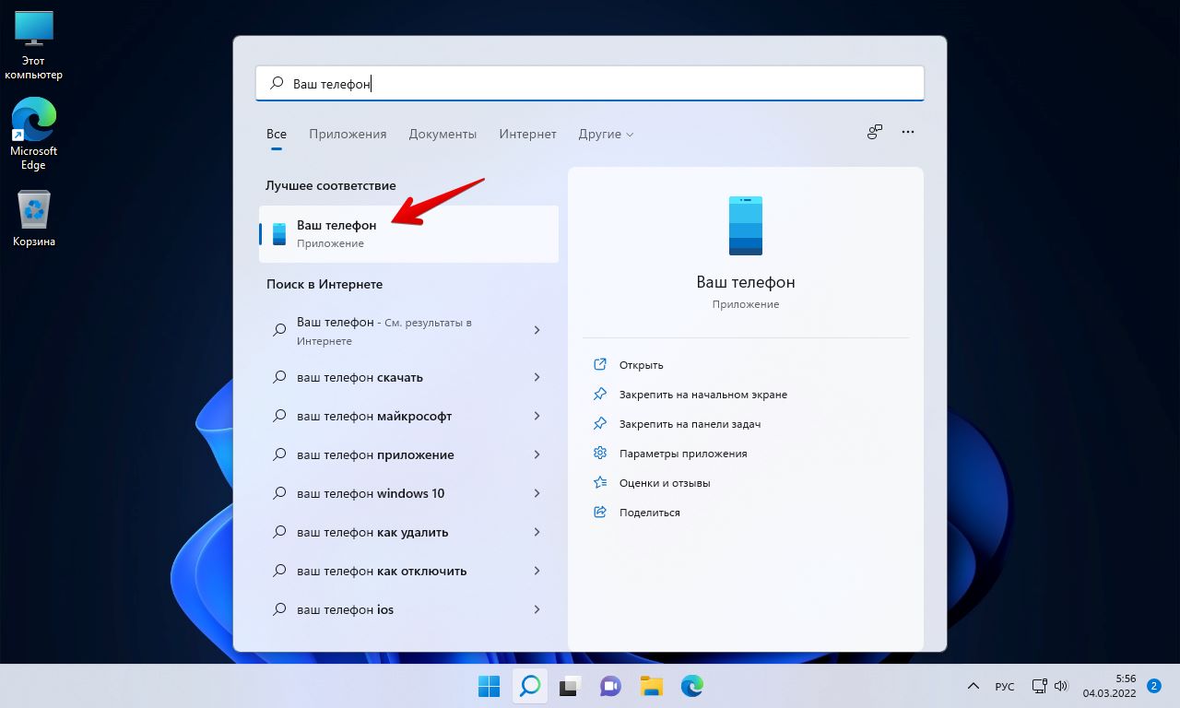Open the Chat icon on taskbar
The image size is (1180, 708).
point(610,686)
